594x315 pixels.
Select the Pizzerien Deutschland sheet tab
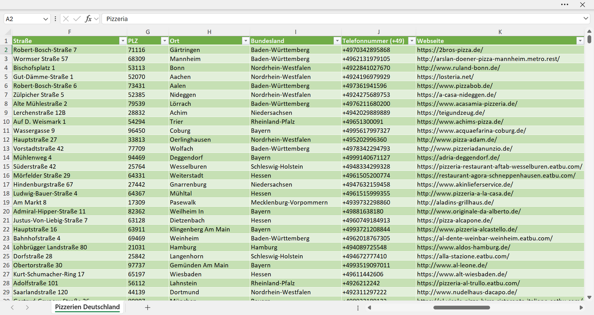pos(87,307)
